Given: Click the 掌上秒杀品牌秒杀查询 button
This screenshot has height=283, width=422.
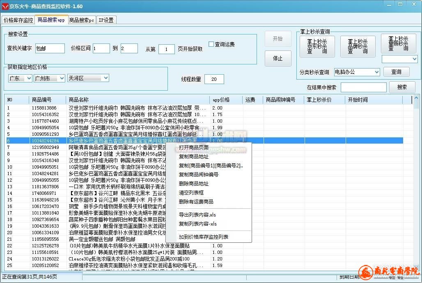Looking at the screenshot, I should (358, 46).
